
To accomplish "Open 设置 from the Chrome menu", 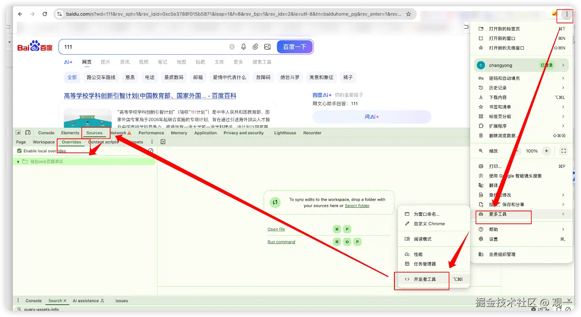I will point(522,239).
